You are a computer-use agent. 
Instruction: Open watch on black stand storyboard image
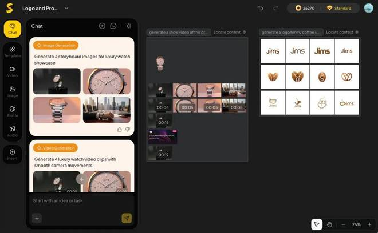(x=57, y=81)
